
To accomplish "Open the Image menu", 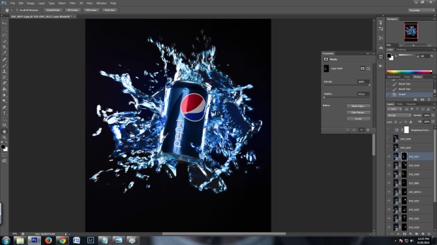I will (31, 3).
